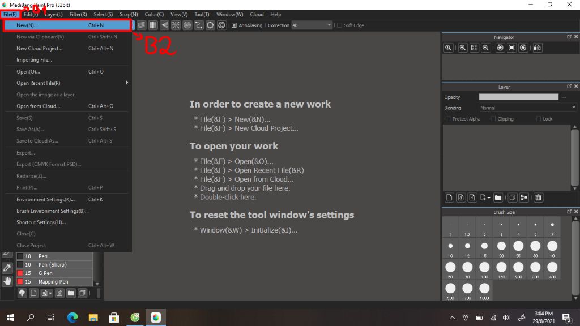Choose Open from Cloud entry
Image resolution: width=580 pixels, height=326 pixels.
67,106
